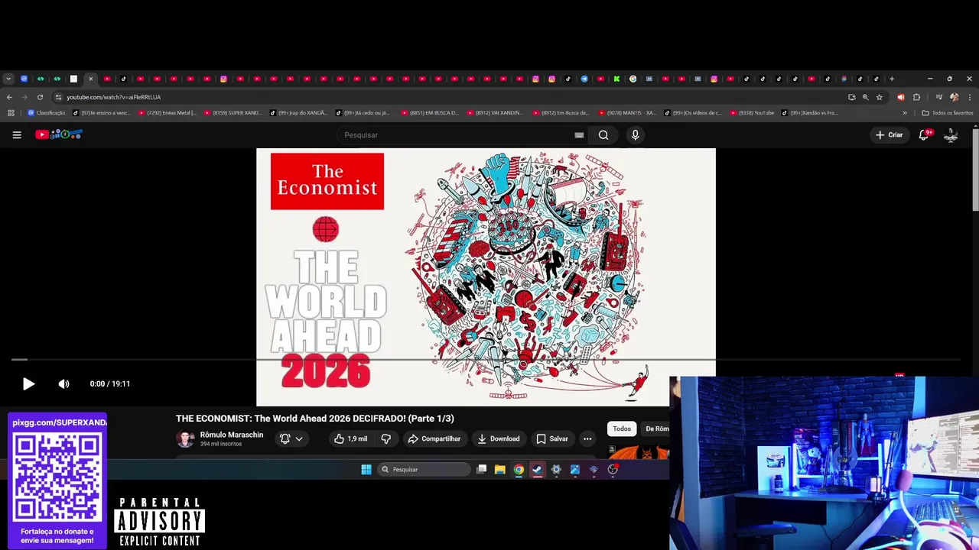Seek along the video progress bar
979x550 pixels.
click(486, 359)
